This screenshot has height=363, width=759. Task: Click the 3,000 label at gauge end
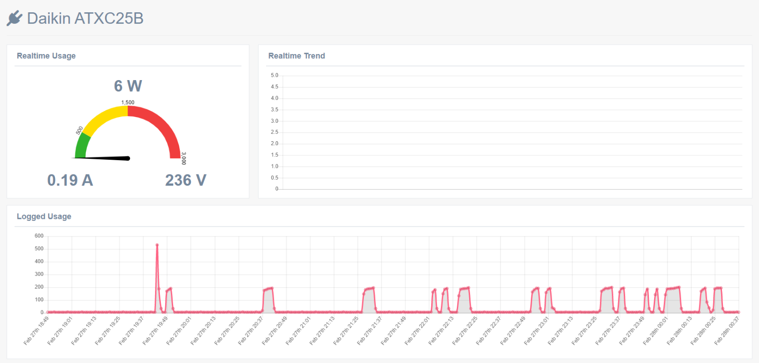184,158
